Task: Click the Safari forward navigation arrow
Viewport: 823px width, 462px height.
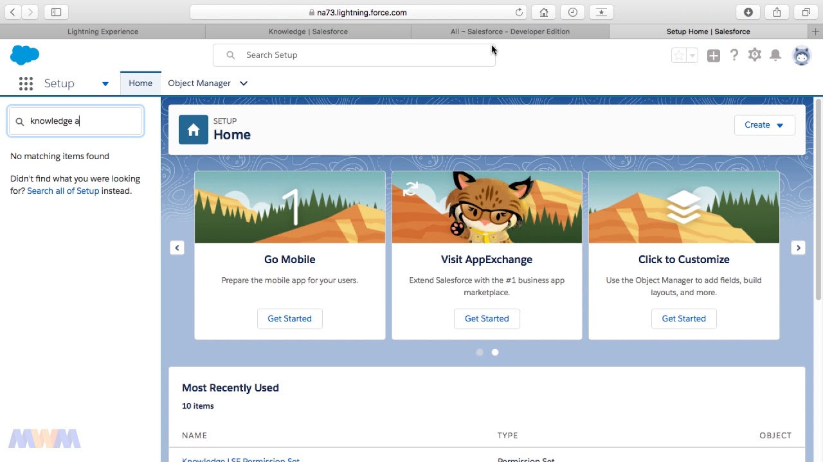Action: [30, 12]
